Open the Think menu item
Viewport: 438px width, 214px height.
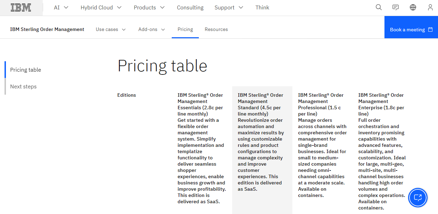pos(262,7)
